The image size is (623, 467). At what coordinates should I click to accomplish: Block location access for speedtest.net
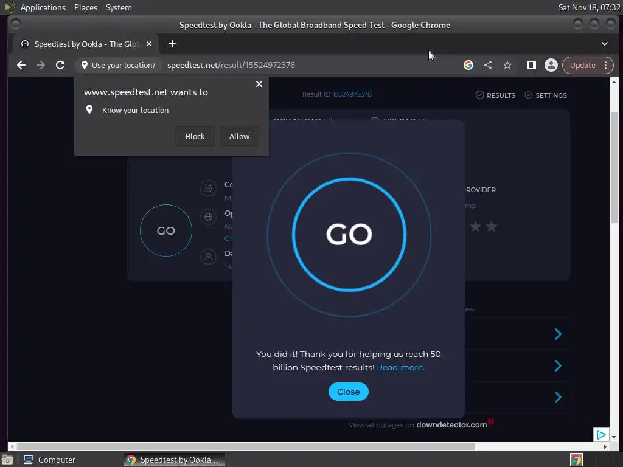(195, 136)
